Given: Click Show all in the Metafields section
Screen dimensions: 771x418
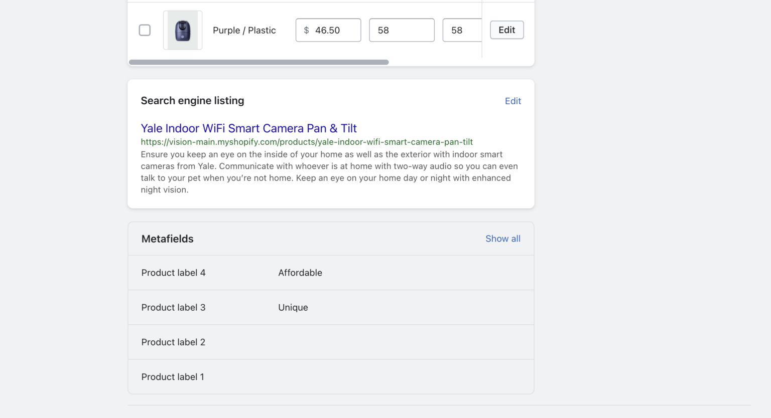Looking at the screenshot, I should [502, 239].
